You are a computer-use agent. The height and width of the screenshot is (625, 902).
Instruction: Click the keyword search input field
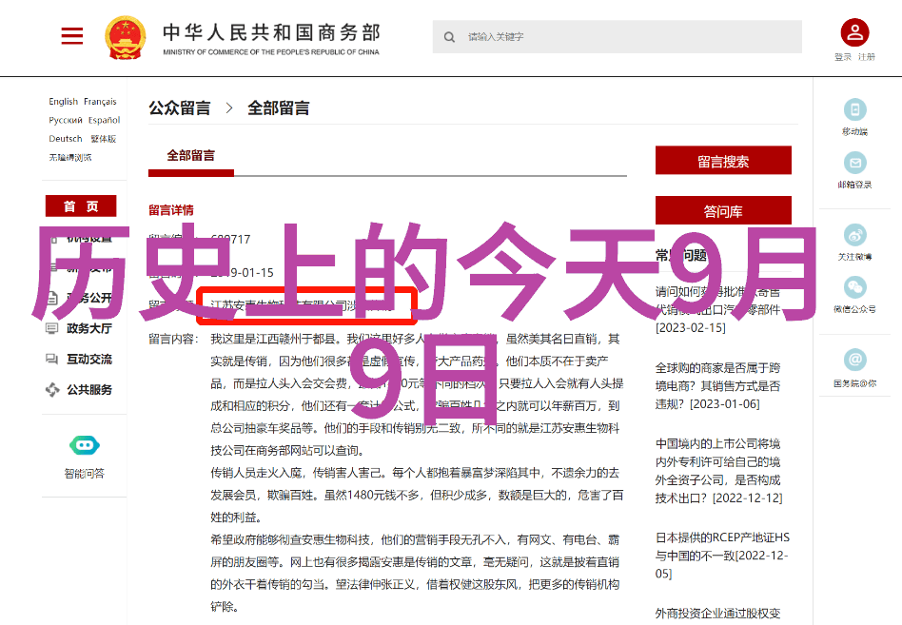click(628, 37)
